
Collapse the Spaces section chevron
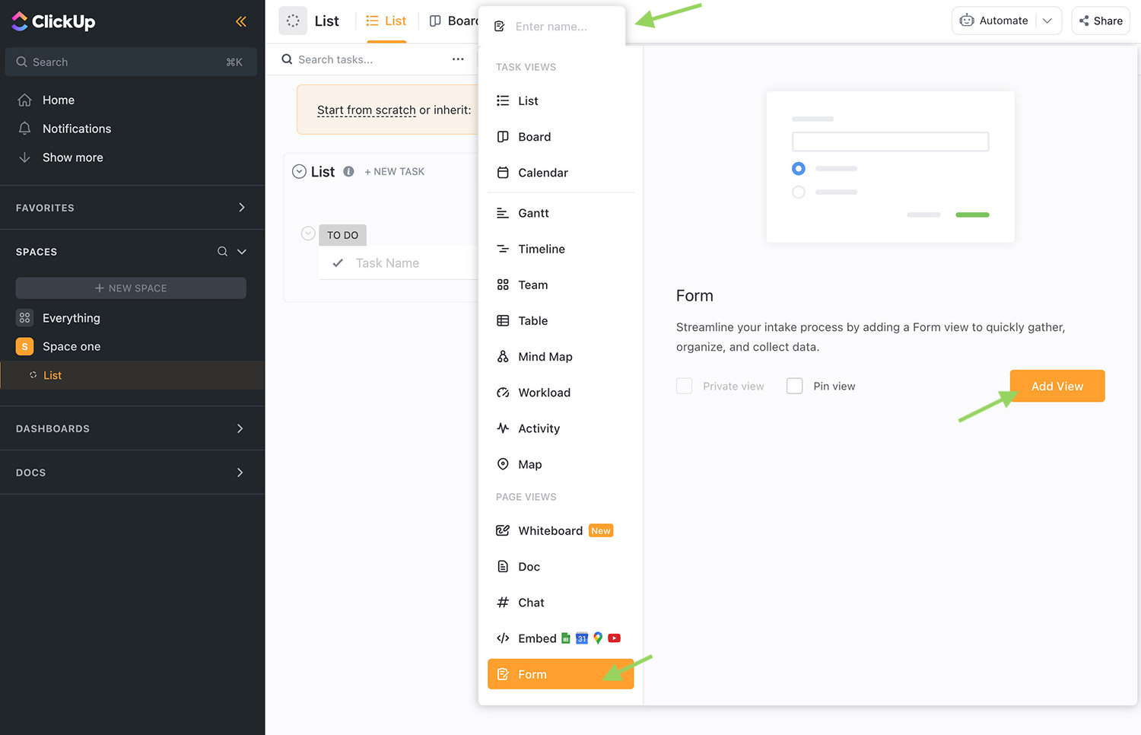coord(242,251)
